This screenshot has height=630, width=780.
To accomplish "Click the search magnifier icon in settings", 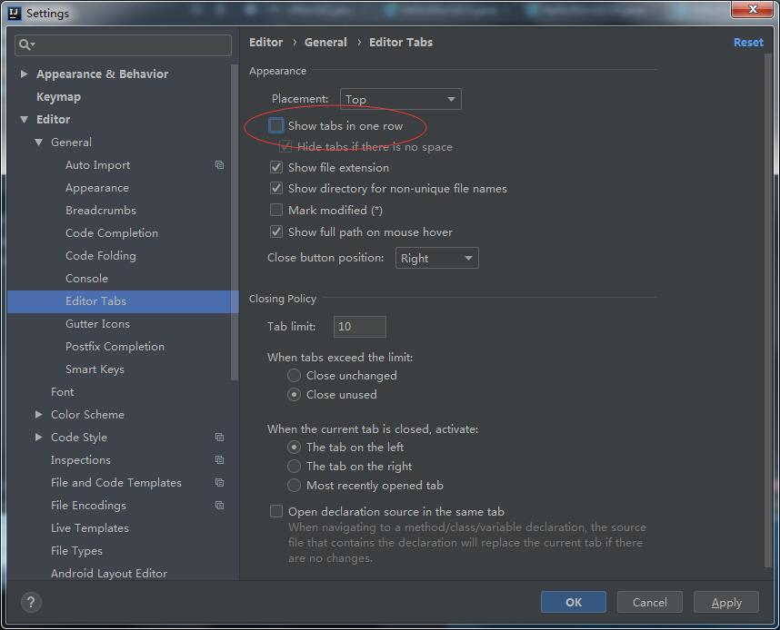I will click(x=25, y=44).
